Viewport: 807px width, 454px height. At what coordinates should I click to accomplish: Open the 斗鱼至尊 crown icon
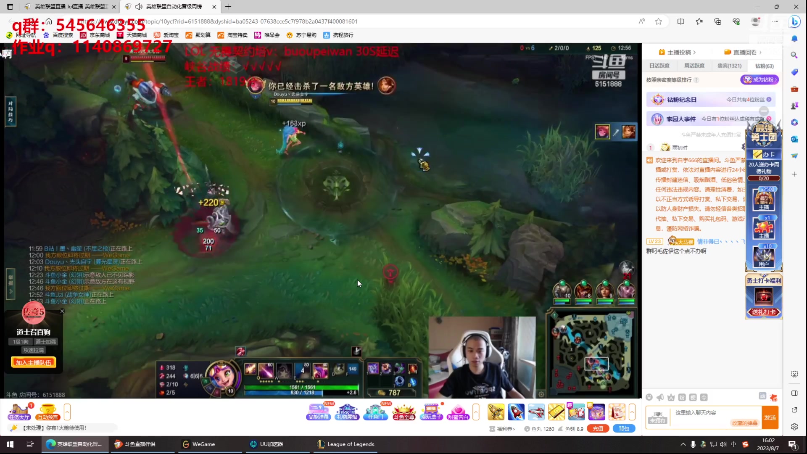[404, 412]
